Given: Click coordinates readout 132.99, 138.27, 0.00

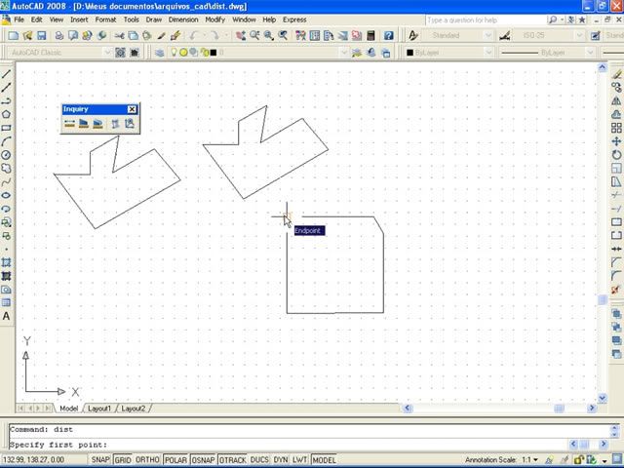Looking at the screenshot, I should (34, 459).
